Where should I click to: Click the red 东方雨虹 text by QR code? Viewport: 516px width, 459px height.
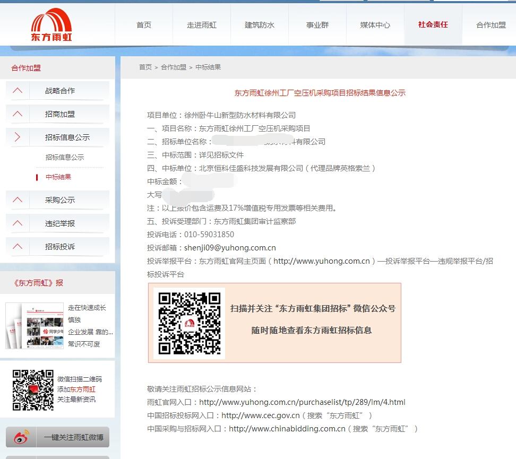[x=83, y=389]
